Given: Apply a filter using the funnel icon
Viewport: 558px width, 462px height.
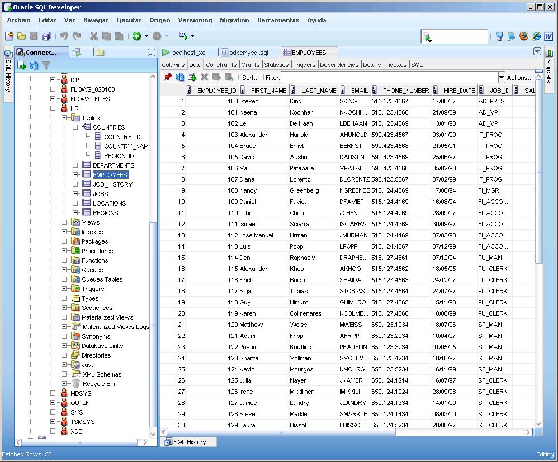Looking at the screenshot, I should (x=47, y=65).
